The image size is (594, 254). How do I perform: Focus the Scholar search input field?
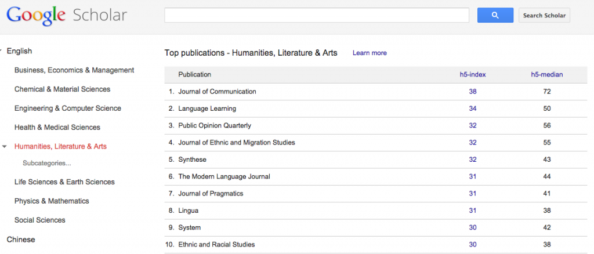(317, 15)
